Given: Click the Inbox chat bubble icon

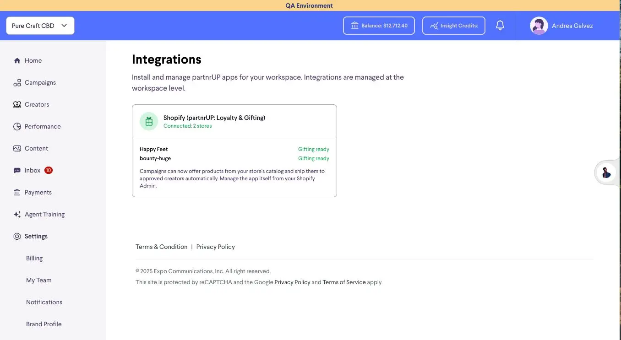Looking at the screenshot, I should click(x=17, y=170).
